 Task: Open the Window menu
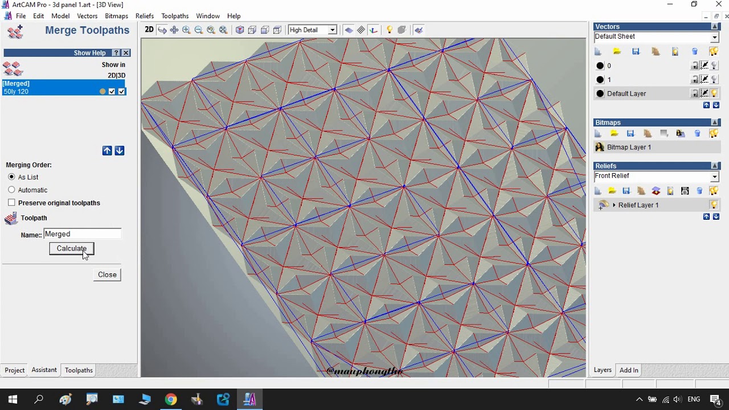[208, 16]
